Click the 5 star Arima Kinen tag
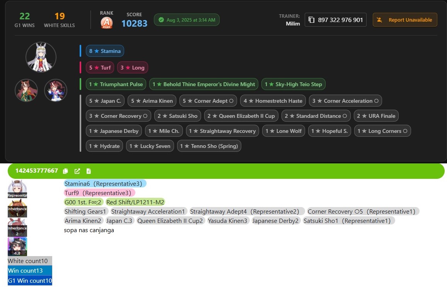The height and width of the screenshot is (287, 447). [x=152, y=101]
